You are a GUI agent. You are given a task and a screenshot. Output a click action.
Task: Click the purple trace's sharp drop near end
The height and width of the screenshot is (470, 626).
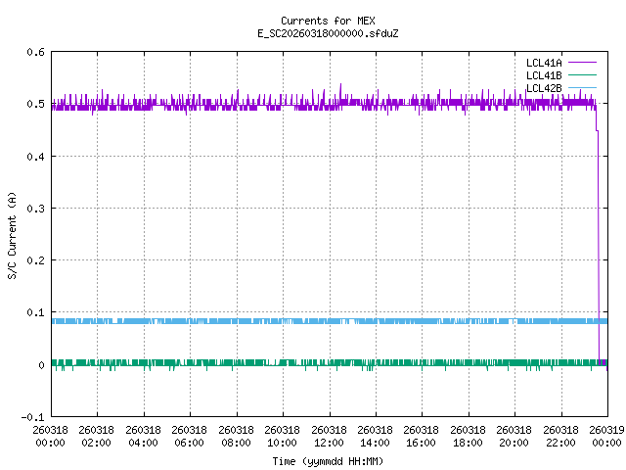599,245
